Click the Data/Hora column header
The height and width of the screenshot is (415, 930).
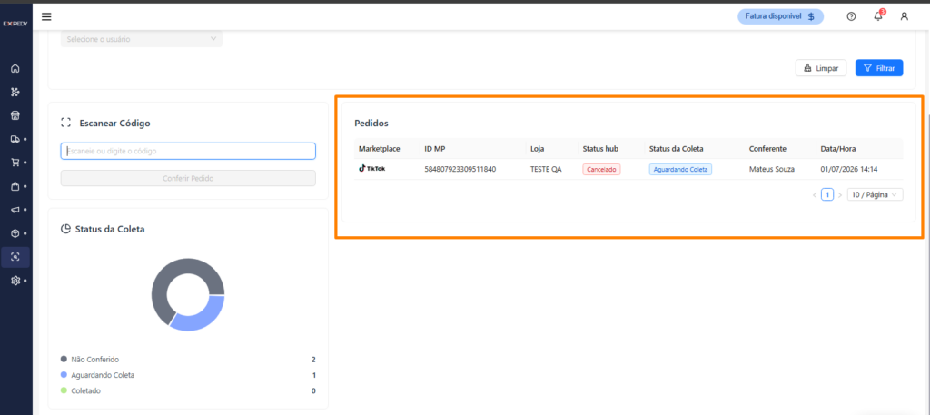coord(838,148)
